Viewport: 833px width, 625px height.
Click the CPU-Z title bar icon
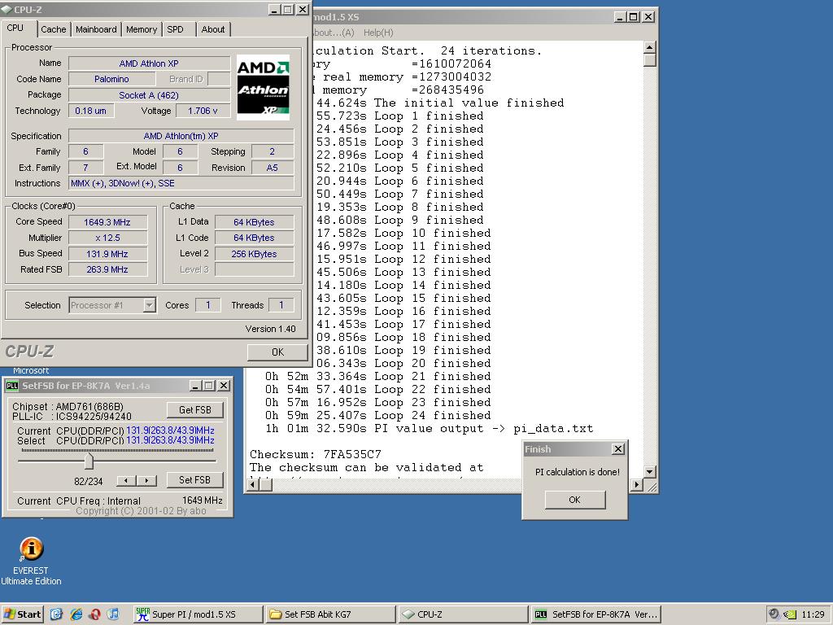pyautogui.click(x=7, y=9)
